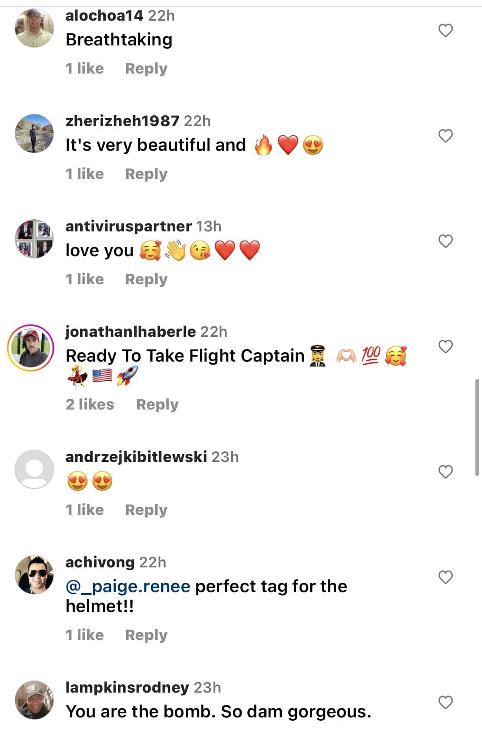Image resolution: width=482 pixels, height=729 pixels.
Task: Like lampkinsrodney's "You are the bomb" comment
Action: coord(445,703)
